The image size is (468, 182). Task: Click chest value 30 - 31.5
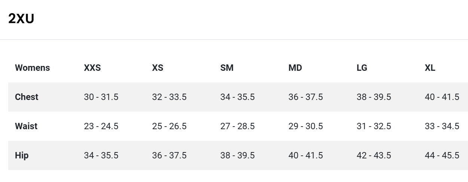tap(101, 97)
